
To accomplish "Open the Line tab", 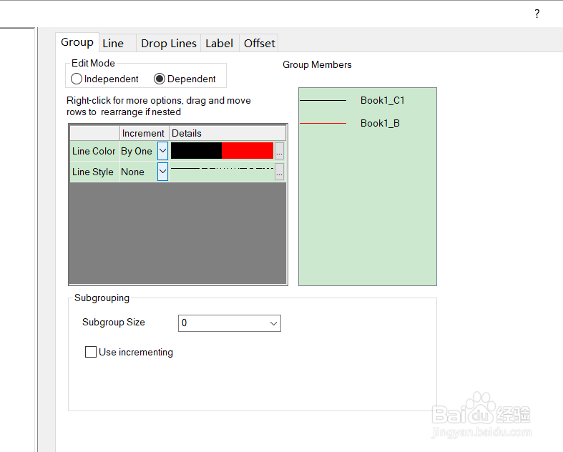I will tap(117, 44).
